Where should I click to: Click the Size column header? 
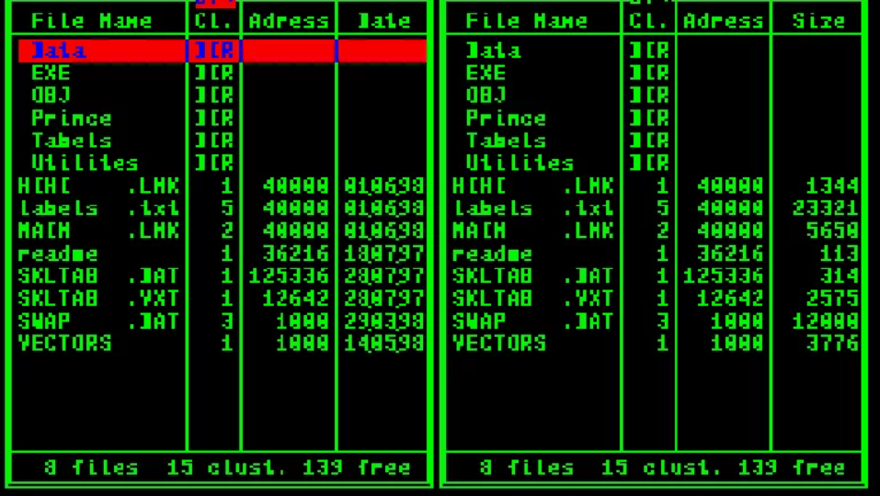[818, 21]
